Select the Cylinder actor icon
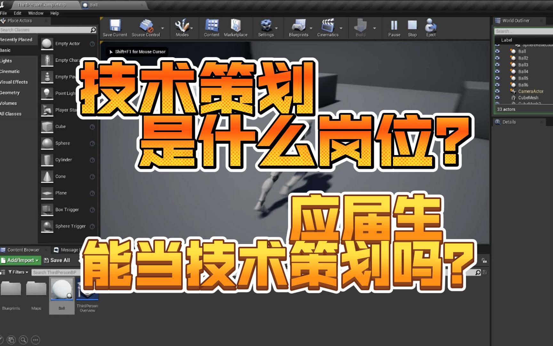The image size is (553, 346). tap(47, 160)
